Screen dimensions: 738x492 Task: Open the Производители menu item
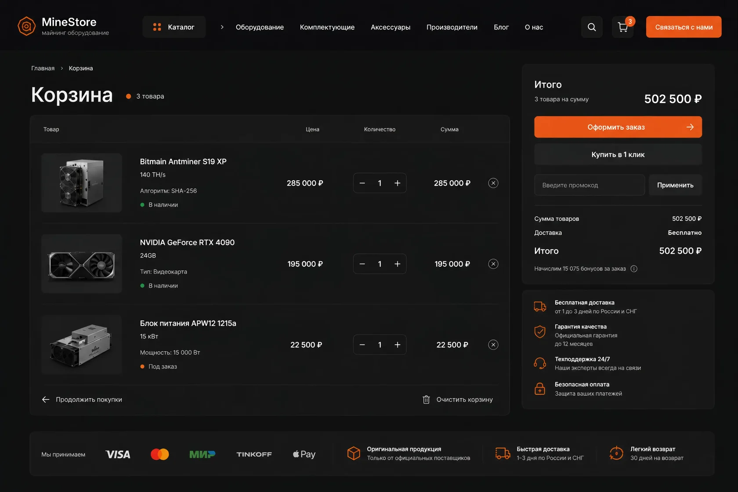click(x=452, y=27)
